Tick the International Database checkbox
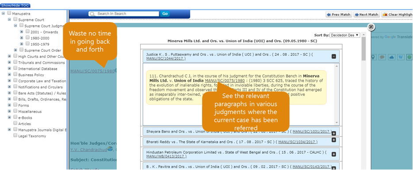The width and height of the screenshot is (413, 170). (x=15, y=68)
